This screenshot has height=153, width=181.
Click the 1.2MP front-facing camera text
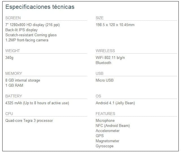[27, 40]
